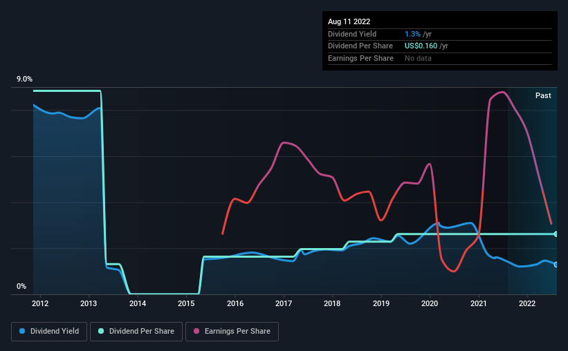Viewport: 568px width, 351px height.
Task: Click the 9.0% y-axis label
Action: click(24, 79)
